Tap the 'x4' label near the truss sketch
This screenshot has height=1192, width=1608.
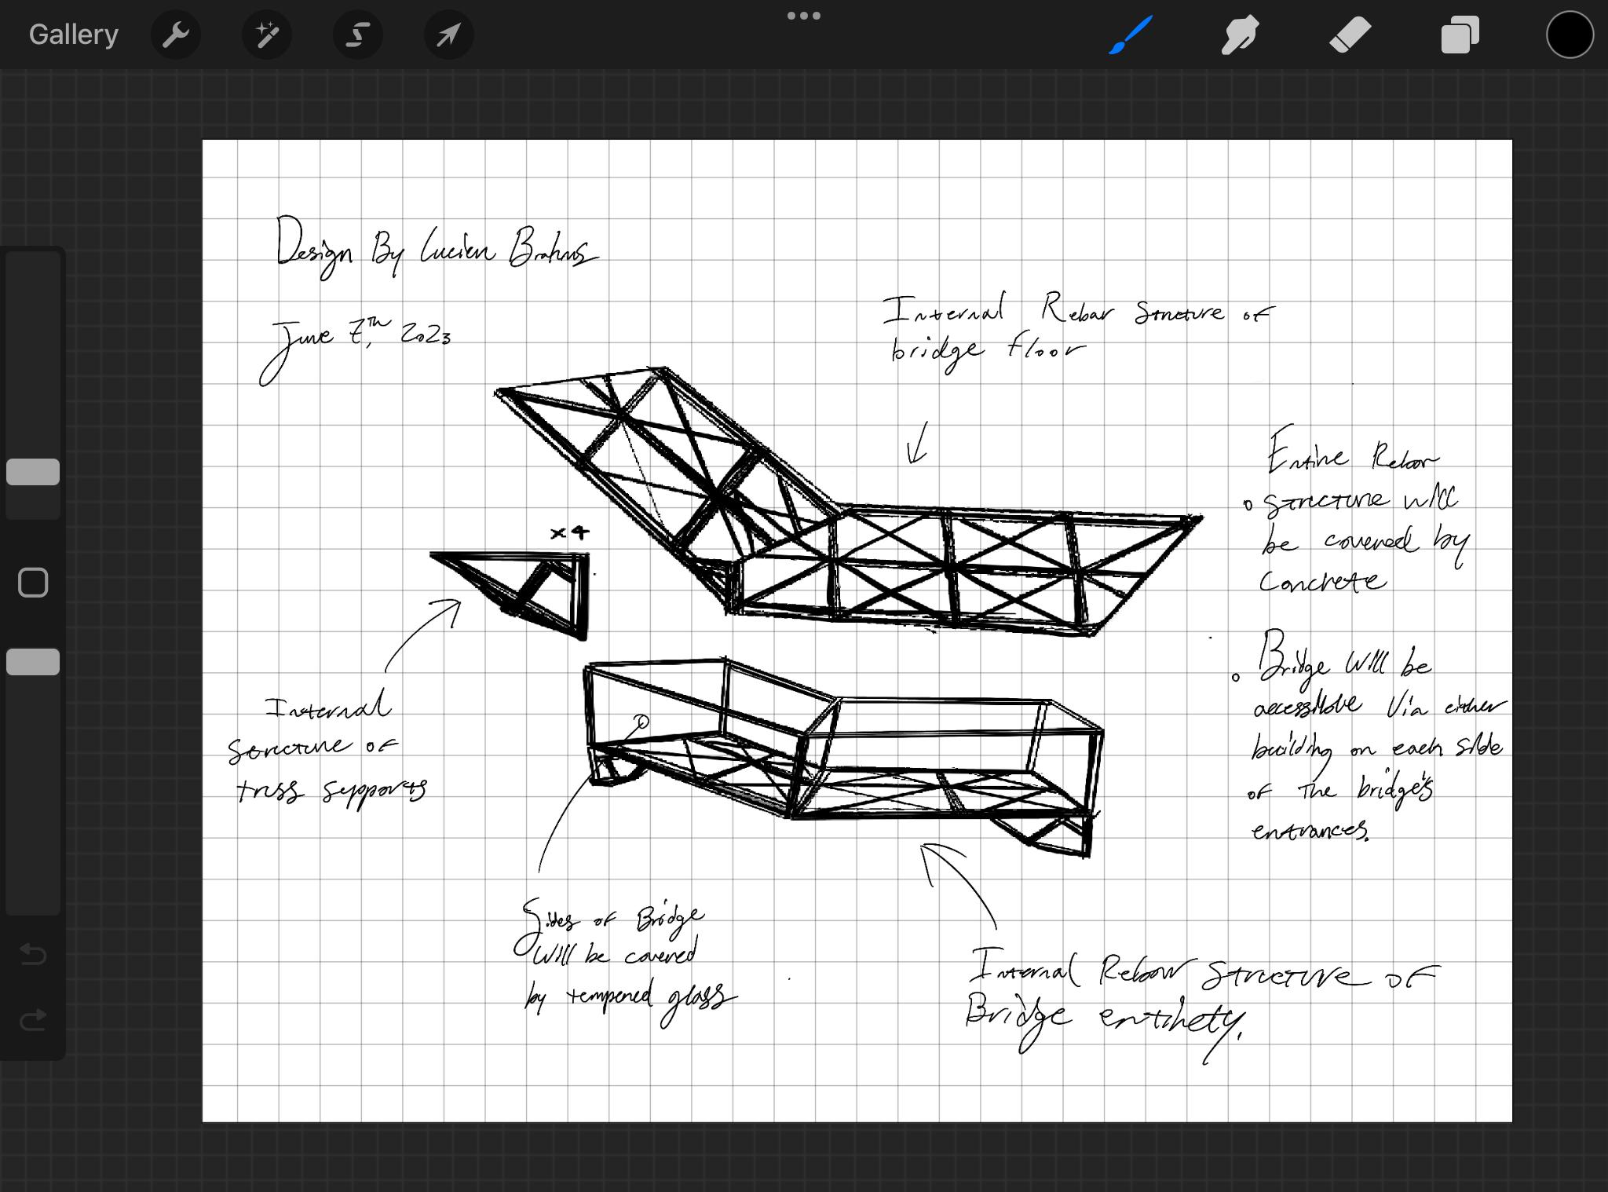(570, 533)
